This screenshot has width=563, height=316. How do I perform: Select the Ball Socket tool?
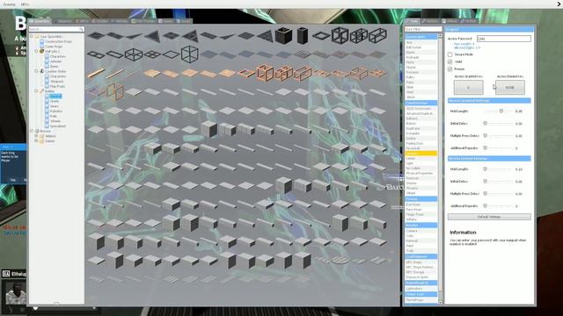[x=420, y=47]
